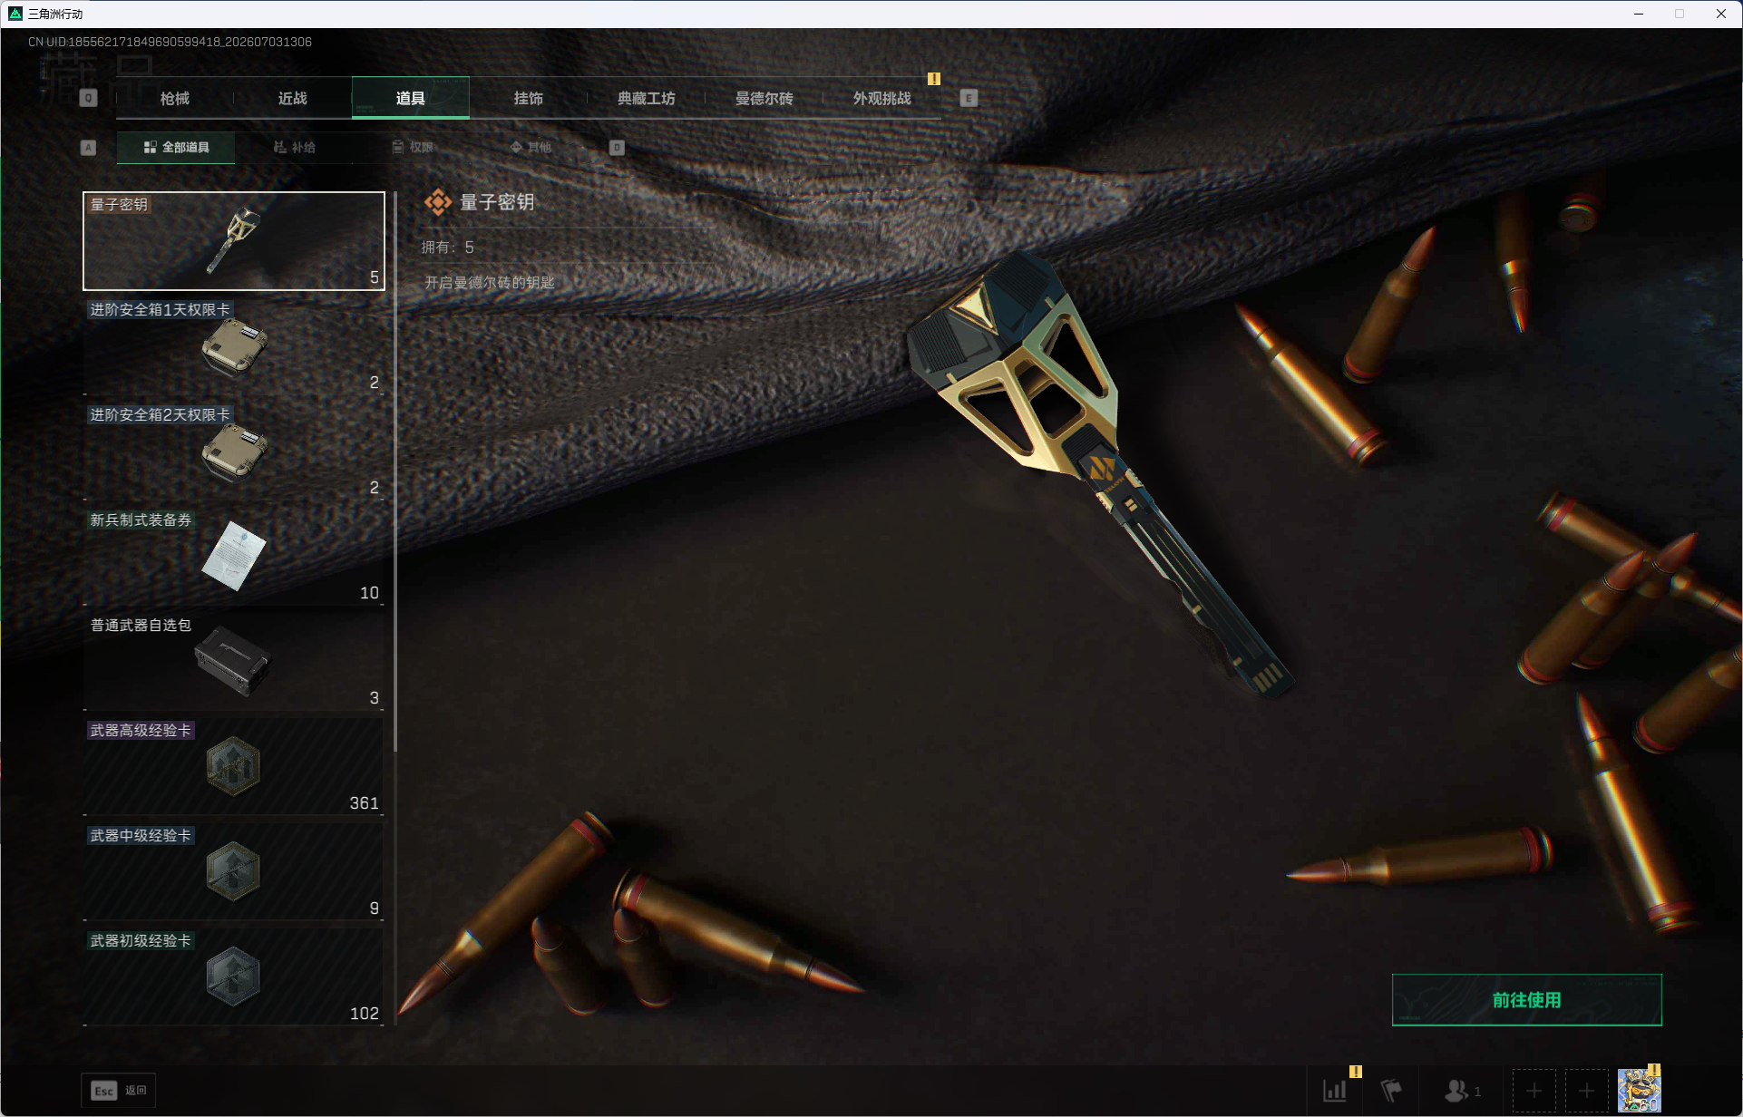Click the E key next-tab icon
Image resolution: width=1743 pixels, height=1117 pixels.
tap(969, 98)
